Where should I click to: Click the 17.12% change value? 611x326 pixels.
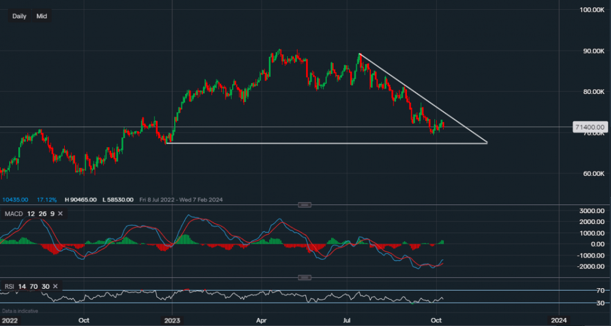[x=46, y=200]
